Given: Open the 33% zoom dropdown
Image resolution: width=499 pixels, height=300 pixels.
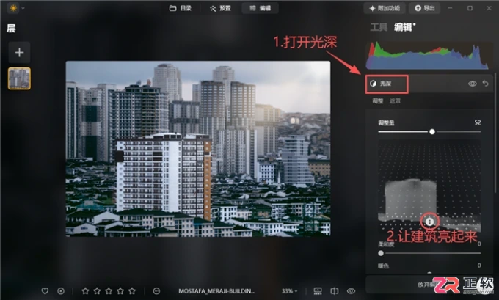Looking at the screenshot, I should point(289,290).
